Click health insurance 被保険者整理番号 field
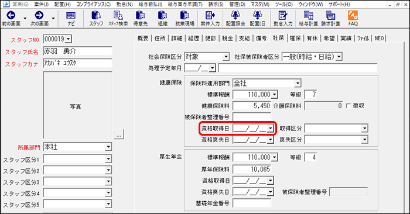410x214 pixels. point(252,117)
